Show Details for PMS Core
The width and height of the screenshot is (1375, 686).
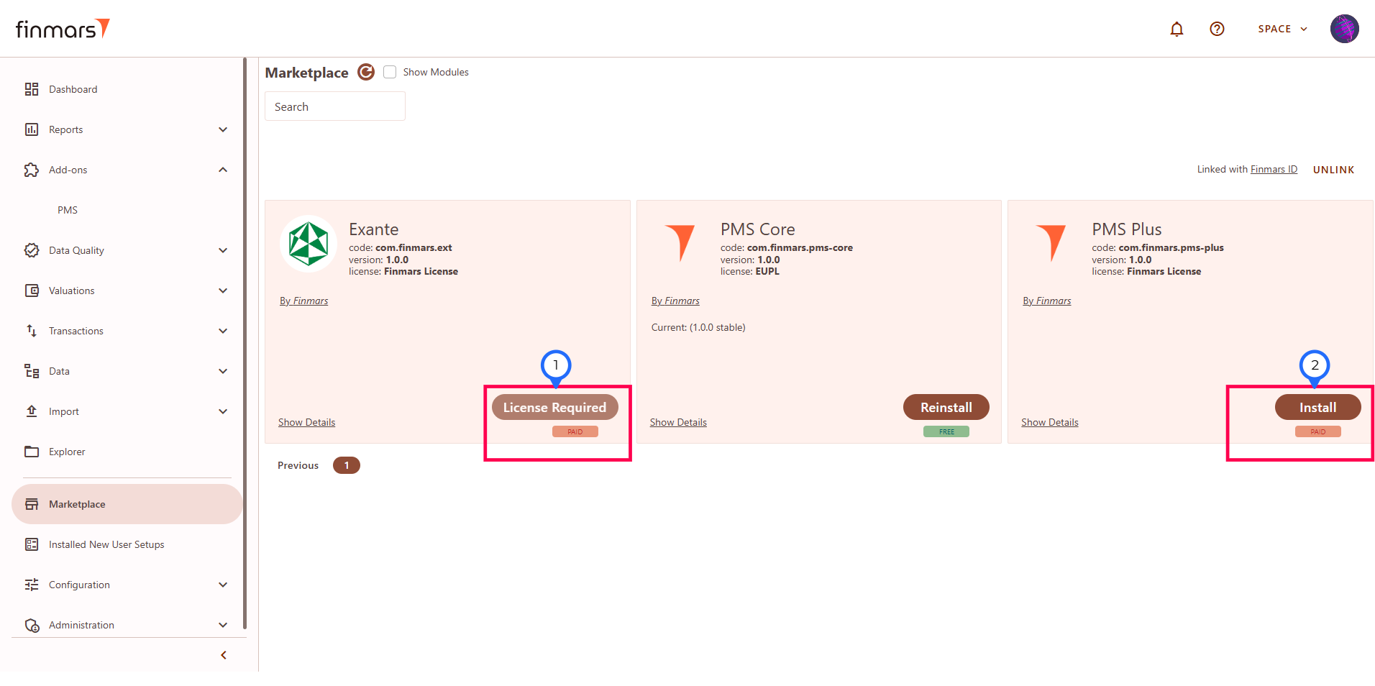(678, 422)
